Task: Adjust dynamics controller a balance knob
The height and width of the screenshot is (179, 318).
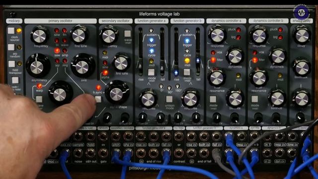Action: [235, 99]
